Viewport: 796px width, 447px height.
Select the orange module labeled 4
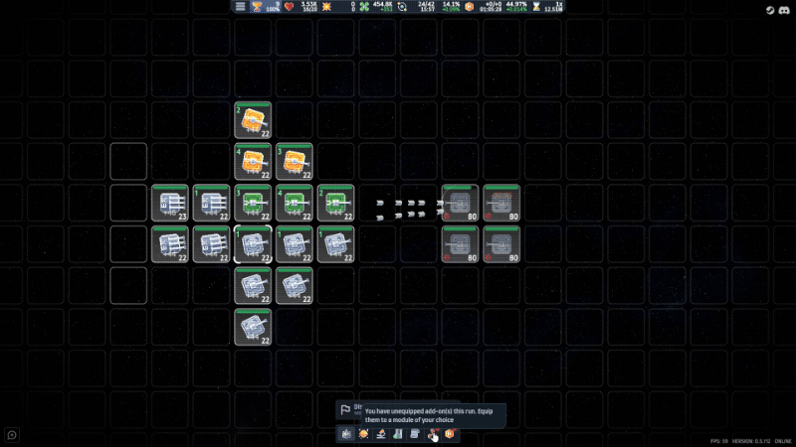click(x=253, y=162)
